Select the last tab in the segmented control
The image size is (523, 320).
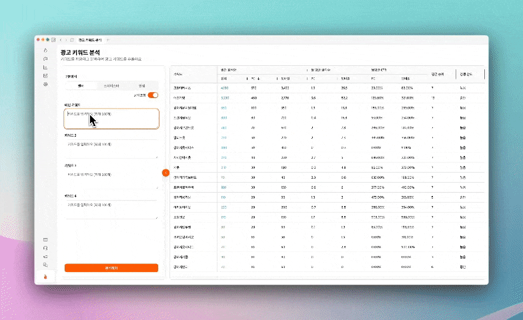pos(141,86)
